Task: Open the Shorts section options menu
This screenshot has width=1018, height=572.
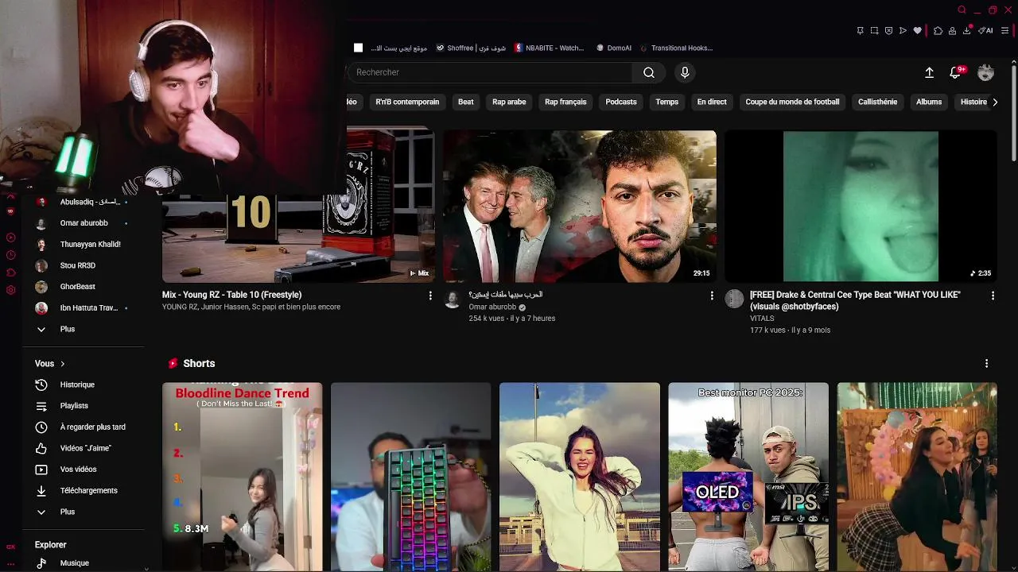Action: [x=986, y=364]
